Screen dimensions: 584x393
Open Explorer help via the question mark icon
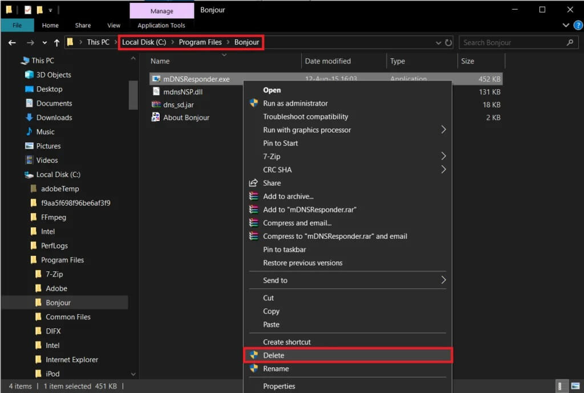[578, 25]
